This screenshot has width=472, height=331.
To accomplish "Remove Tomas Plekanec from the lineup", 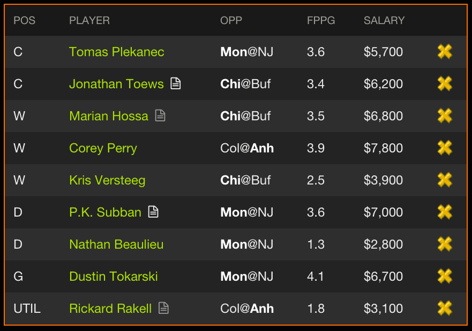I will click(444, 52).
